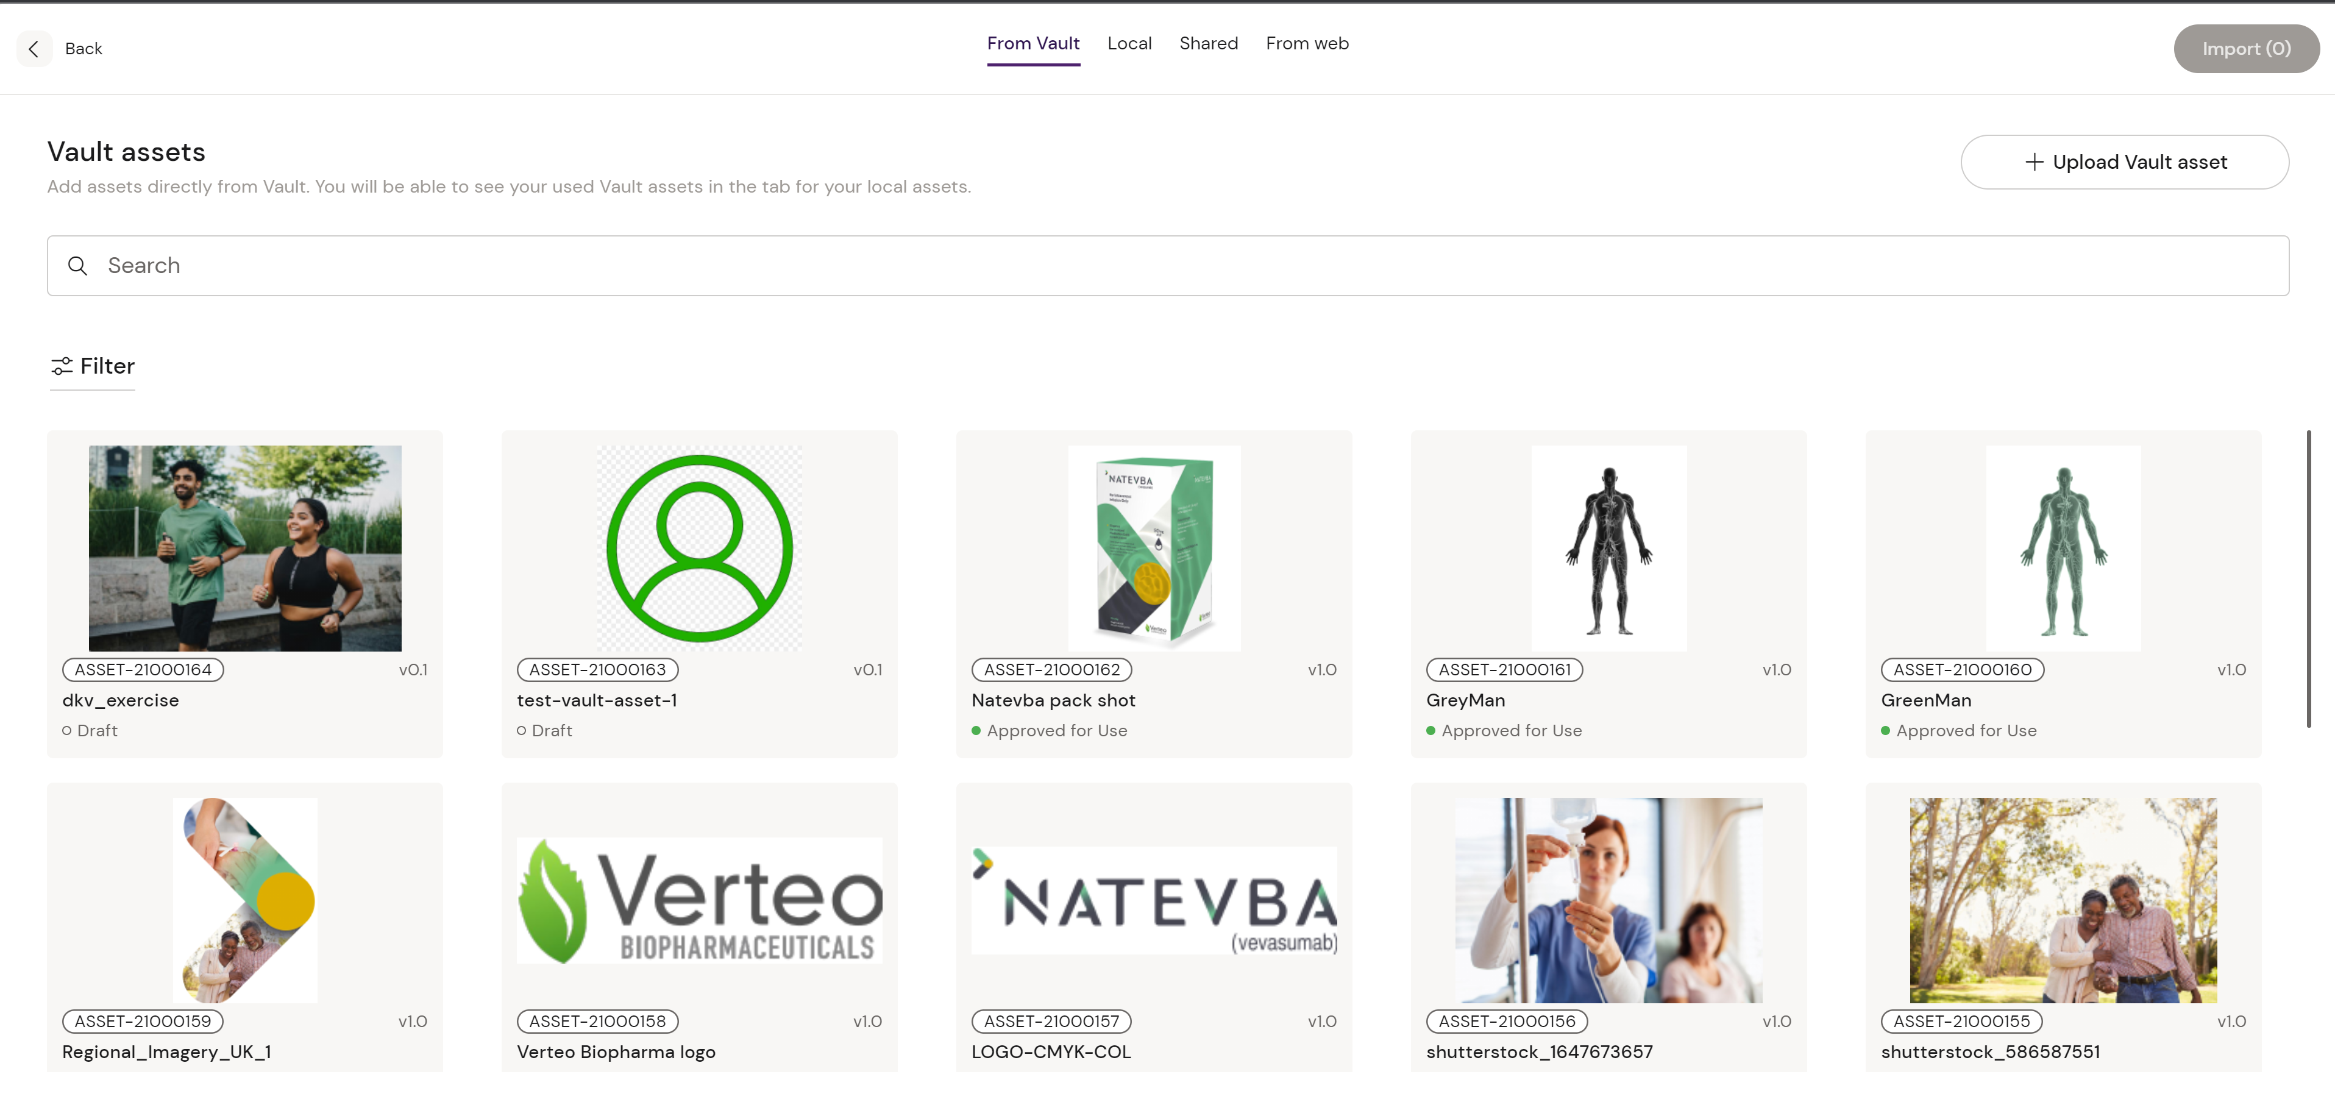The height and width of the screenshot is (1102, 2335).
Task: Click the vertical scrollbar on the right
Action: pos(2308,580)
